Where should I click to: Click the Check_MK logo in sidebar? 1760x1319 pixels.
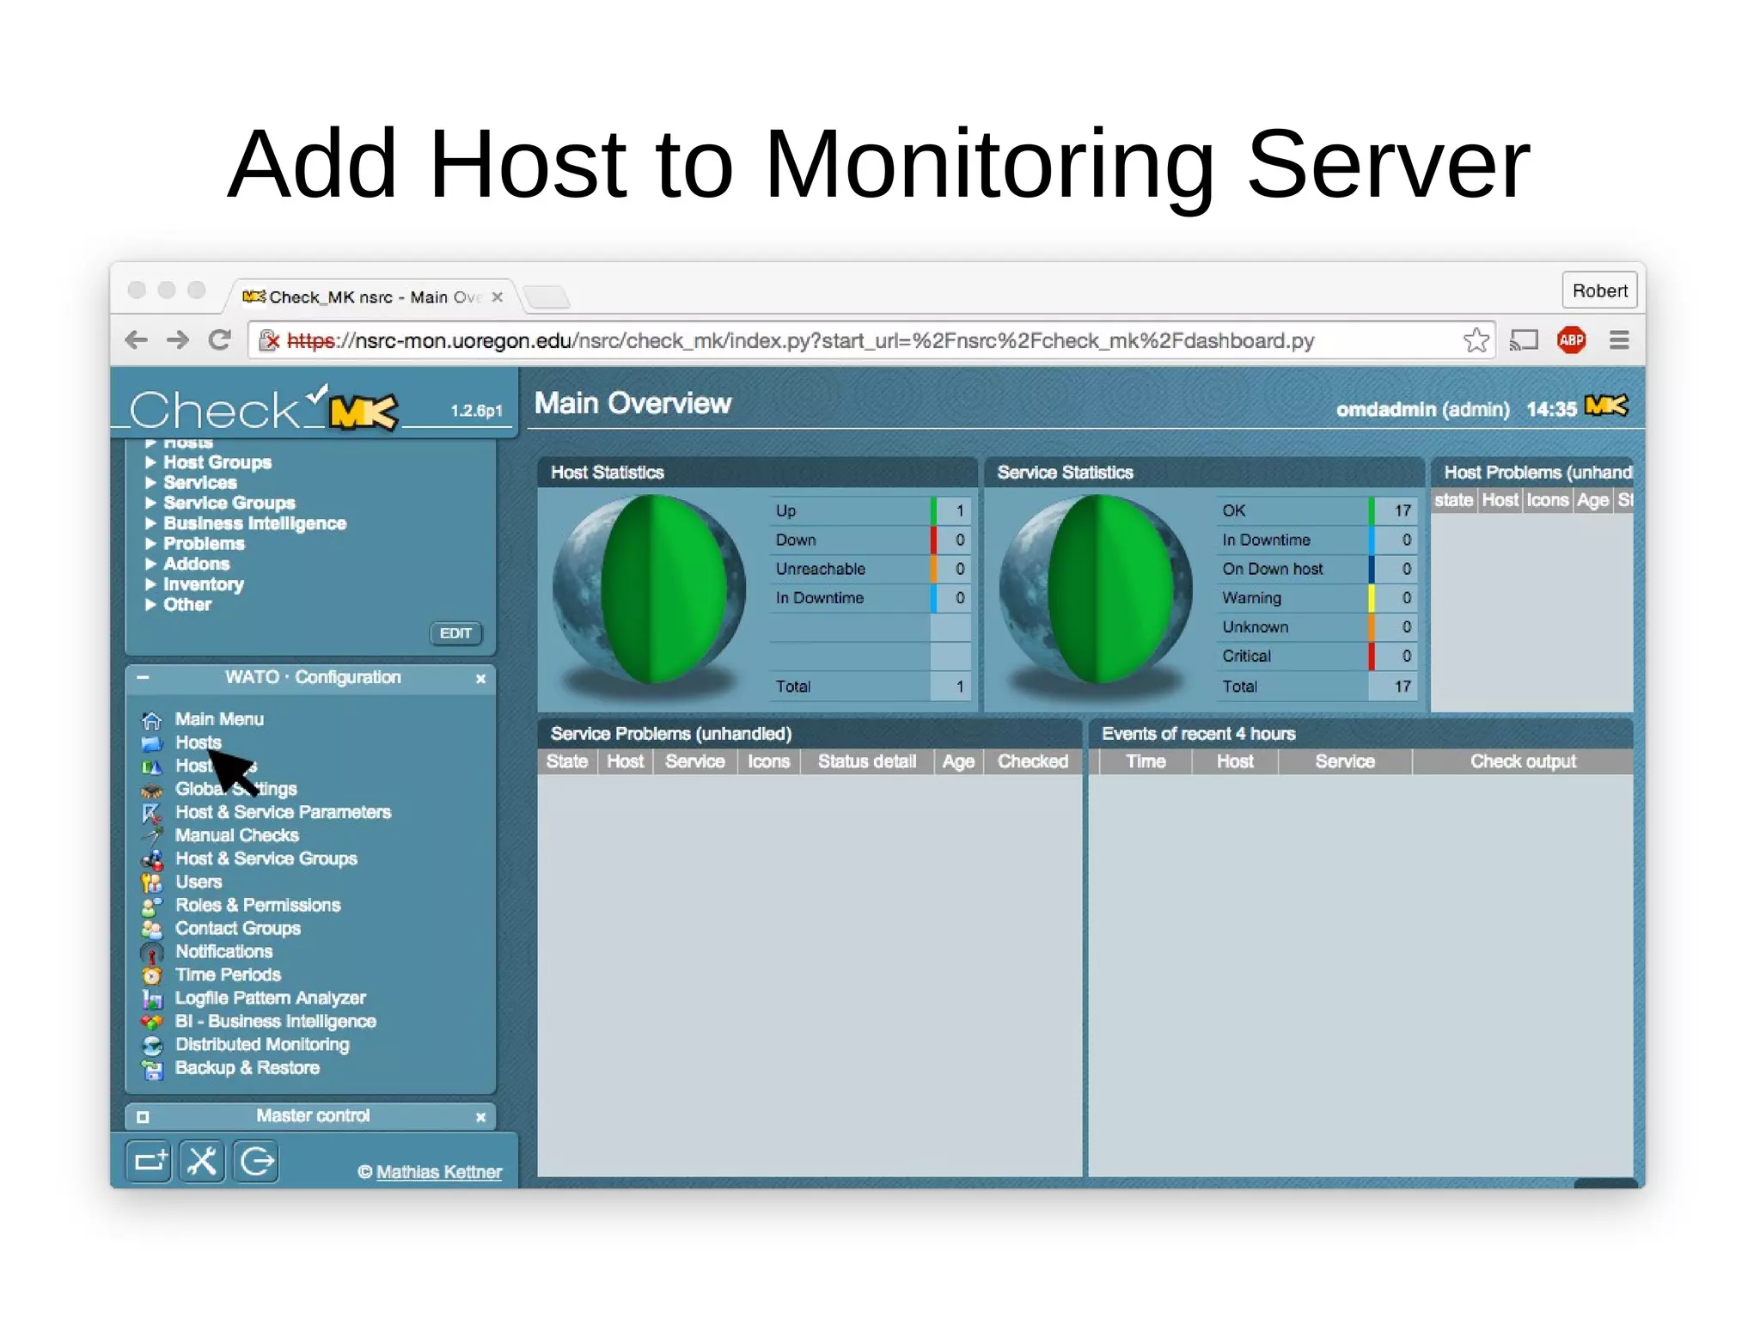point(265,407)
